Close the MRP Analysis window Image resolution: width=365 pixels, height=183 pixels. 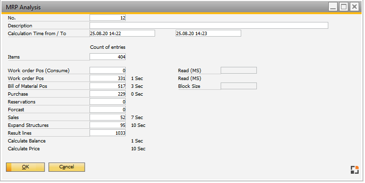tap(354, 7)
